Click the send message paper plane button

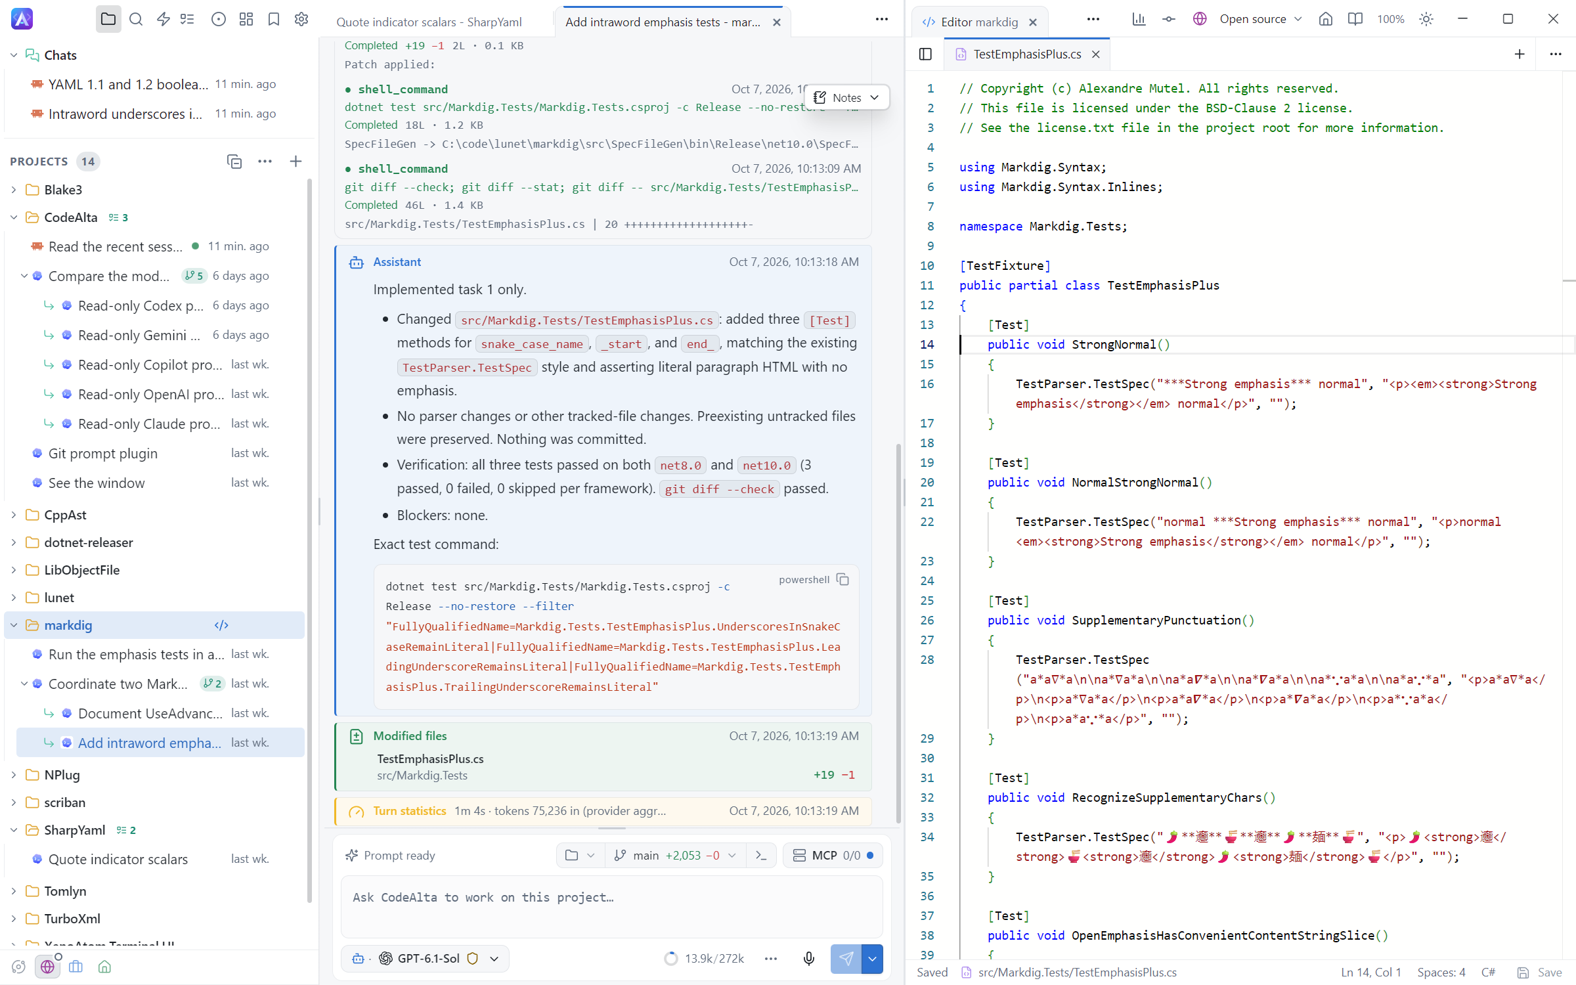coord(846,959)
